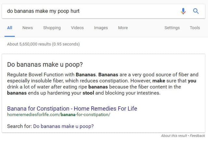Send Feedback on the featured snippet
Screen dimensions: 208x142
pyautogui.click(x=198, y=136)
